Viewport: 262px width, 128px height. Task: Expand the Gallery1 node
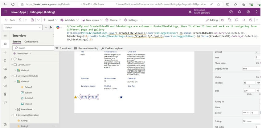[x=15, y=70]
